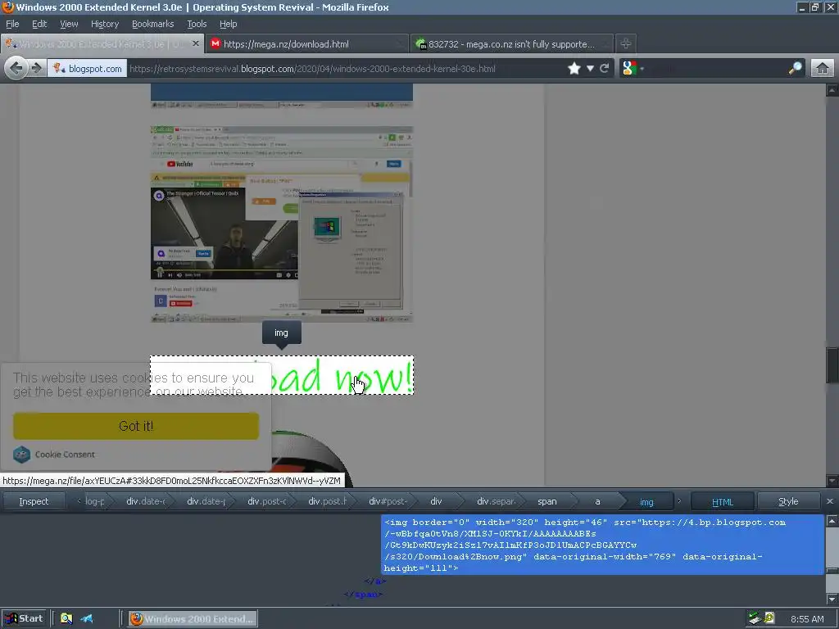Toggle the HTML panel button
839x629 pixels.
(x=723, y=502)
